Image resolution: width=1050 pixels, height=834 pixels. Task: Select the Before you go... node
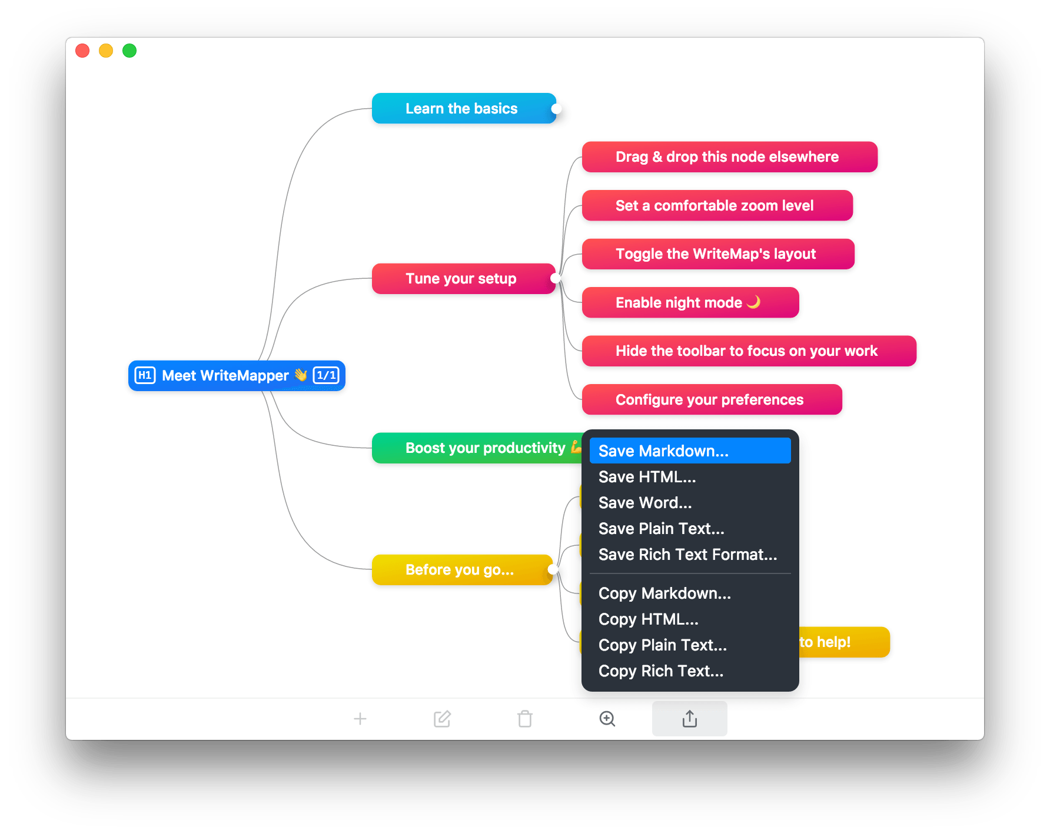click(462, 570)
